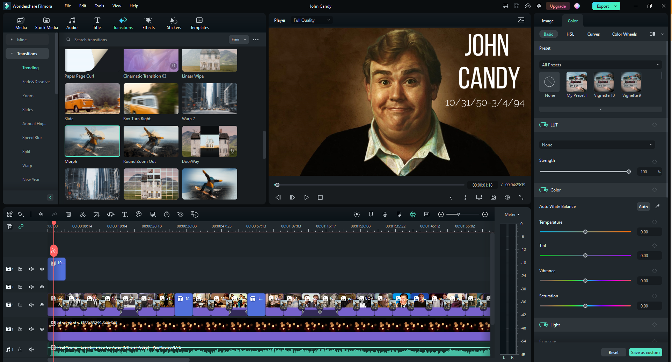Open the Full Quality dropdown
Image resolution: width=672 pixels, height=362 pixels.
pos(312,20)
